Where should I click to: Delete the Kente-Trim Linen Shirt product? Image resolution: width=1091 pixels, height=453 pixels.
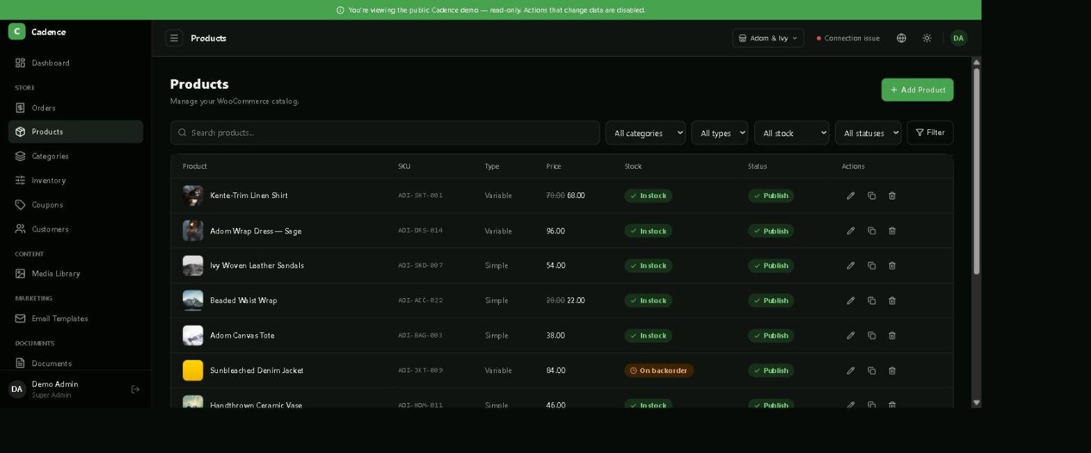tap(892, 196)
